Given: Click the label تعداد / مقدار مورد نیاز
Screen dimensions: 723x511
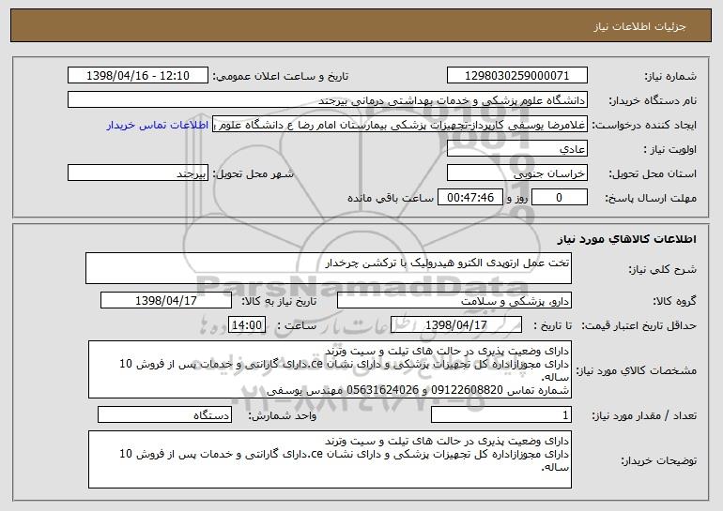Looking at the screenshot, I should tap(644, 415).
